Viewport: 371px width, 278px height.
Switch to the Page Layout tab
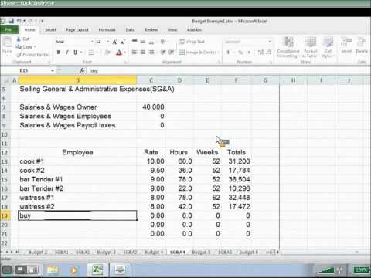[x=77, y=30]
